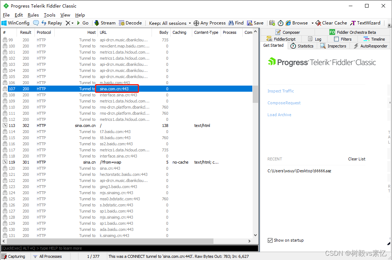This screenshot has width=392, height=260.
Task: Toggle Decode in the toolbar
Action: (130, 23)
